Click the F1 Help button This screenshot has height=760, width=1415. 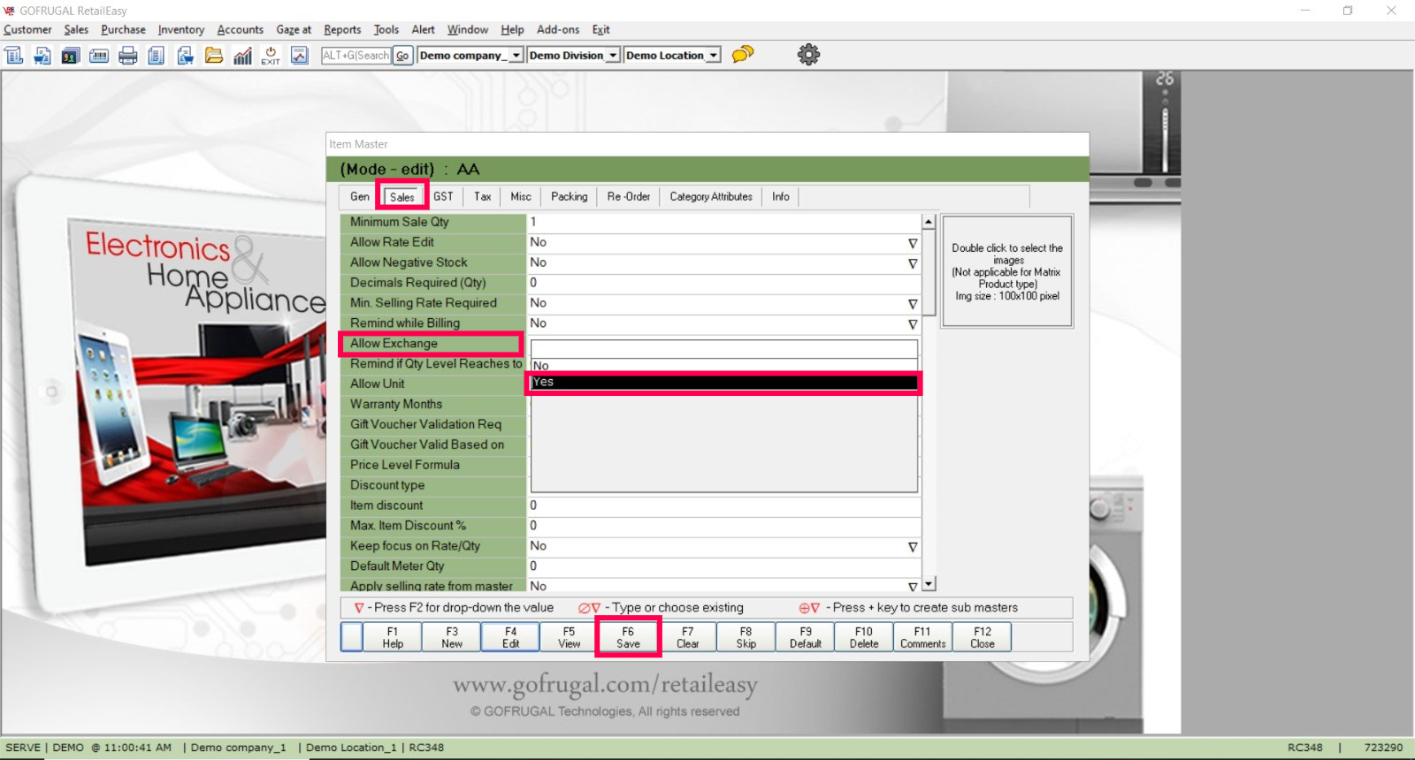(393, 637)
